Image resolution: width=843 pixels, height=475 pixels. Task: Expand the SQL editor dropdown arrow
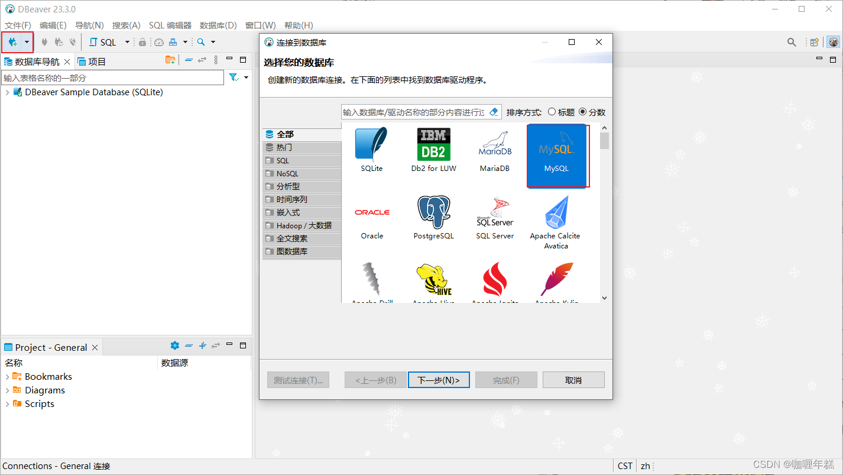(x=127, y=42)
